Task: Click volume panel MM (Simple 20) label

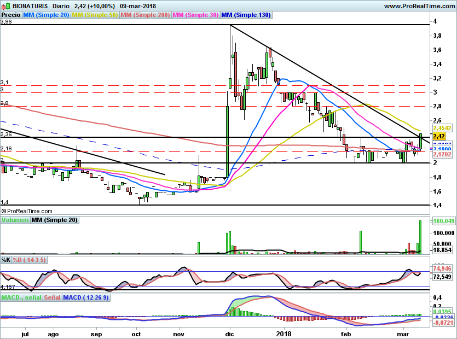Action: (55, 220)
